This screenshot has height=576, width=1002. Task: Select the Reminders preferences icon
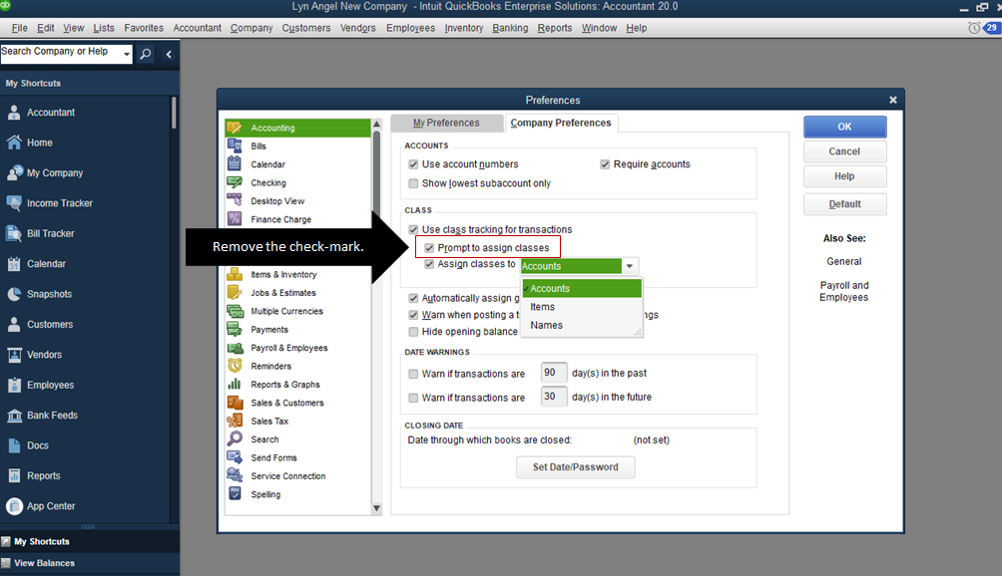(x=236, y=366)
